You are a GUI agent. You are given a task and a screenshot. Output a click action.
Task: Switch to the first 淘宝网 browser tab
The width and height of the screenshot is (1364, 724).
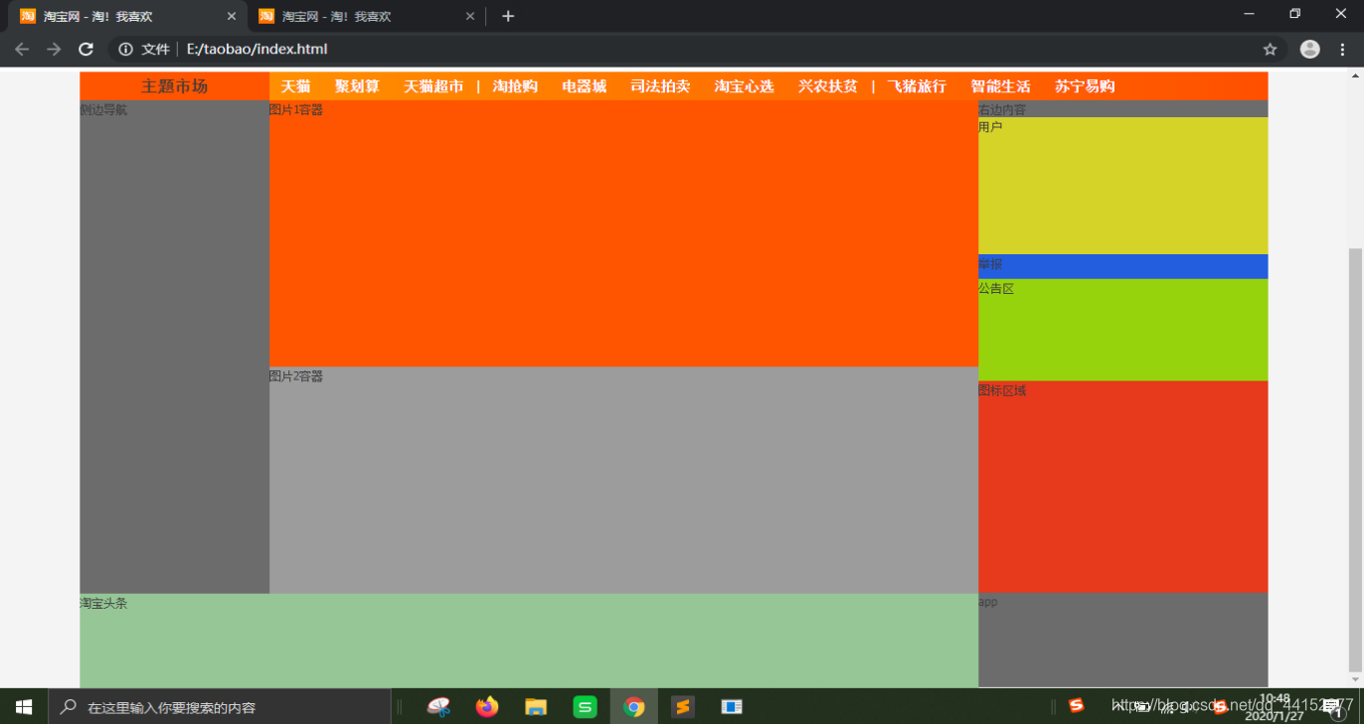coord(126,17)
